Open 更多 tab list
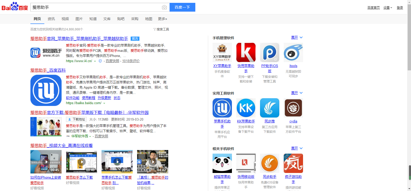Image resolution: width=411 pixels, height=191 pixels. click(x=162, y=19)
